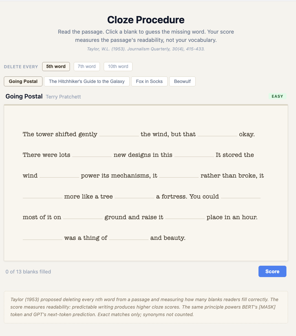
Task: Select the "7th word" deletion option
Action: [x=87, y=66]
